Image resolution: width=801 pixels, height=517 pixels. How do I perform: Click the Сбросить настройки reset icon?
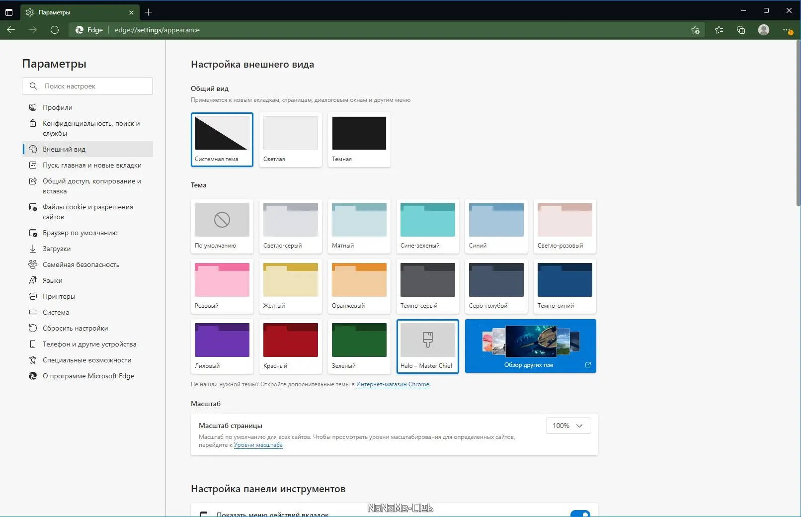click(33, 328)
